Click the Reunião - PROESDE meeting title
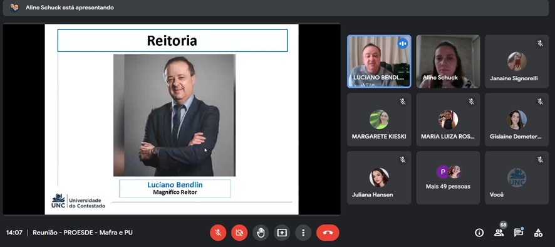Screen dimensions: 555x247 coord(83,233)
